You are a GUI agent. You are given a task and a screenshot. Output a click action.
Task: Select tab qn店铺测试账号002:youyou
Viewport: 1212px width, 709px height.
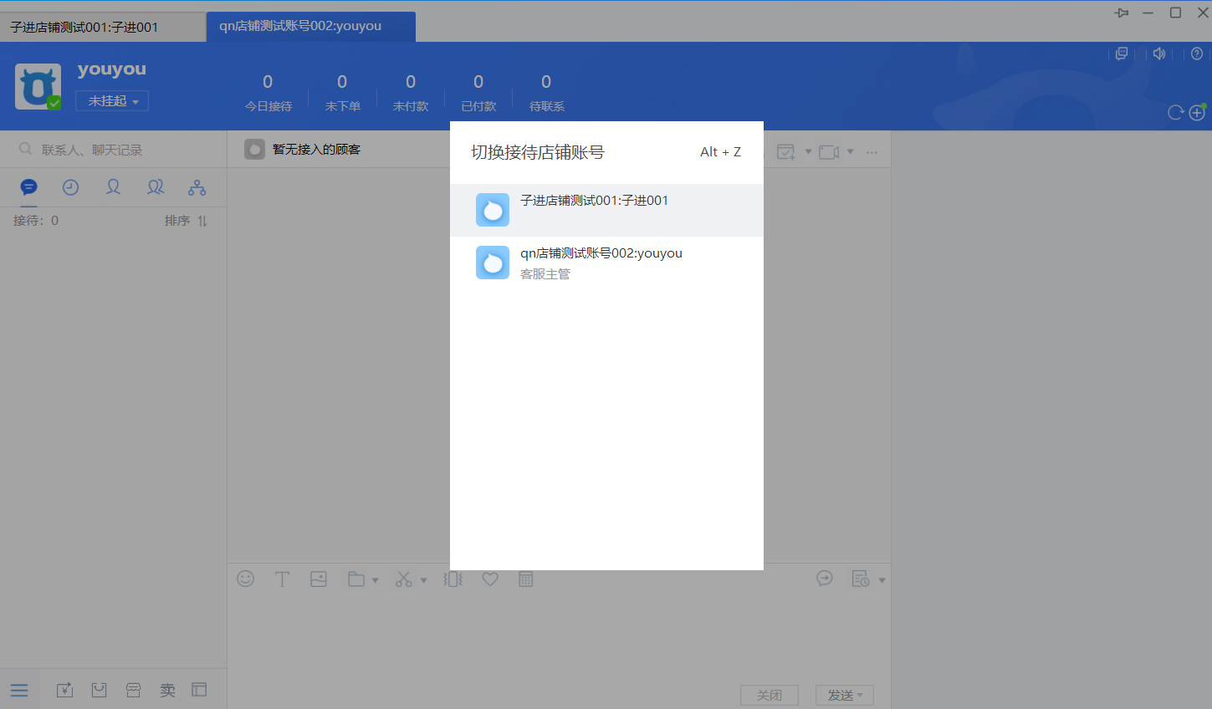click(310, 27)
